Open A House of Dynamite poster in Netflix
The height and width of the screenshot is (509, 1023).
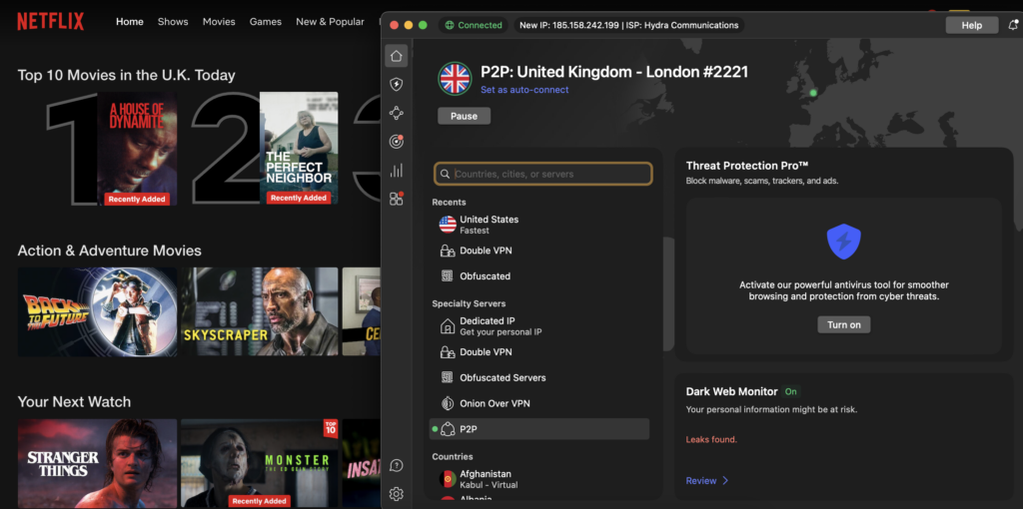[137, 149]
